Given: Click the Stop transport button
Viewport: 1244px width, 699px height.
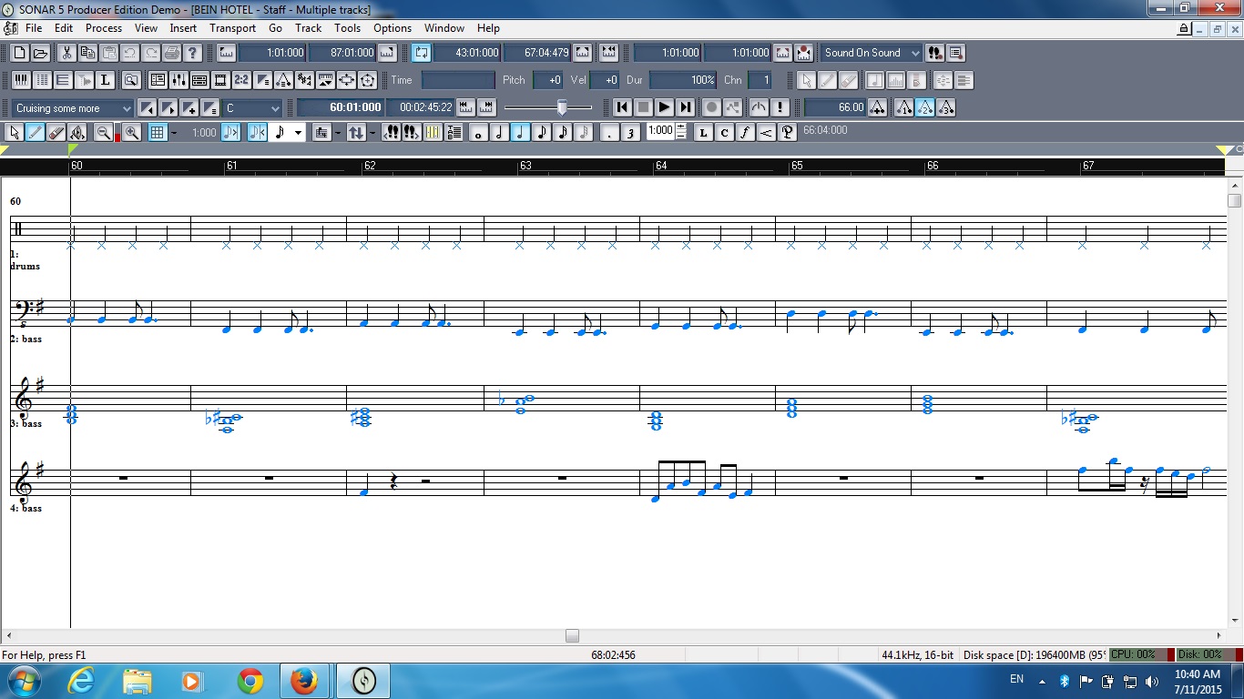Looking at the screenshot, I should pyautogui.click(x=643, y=107).
